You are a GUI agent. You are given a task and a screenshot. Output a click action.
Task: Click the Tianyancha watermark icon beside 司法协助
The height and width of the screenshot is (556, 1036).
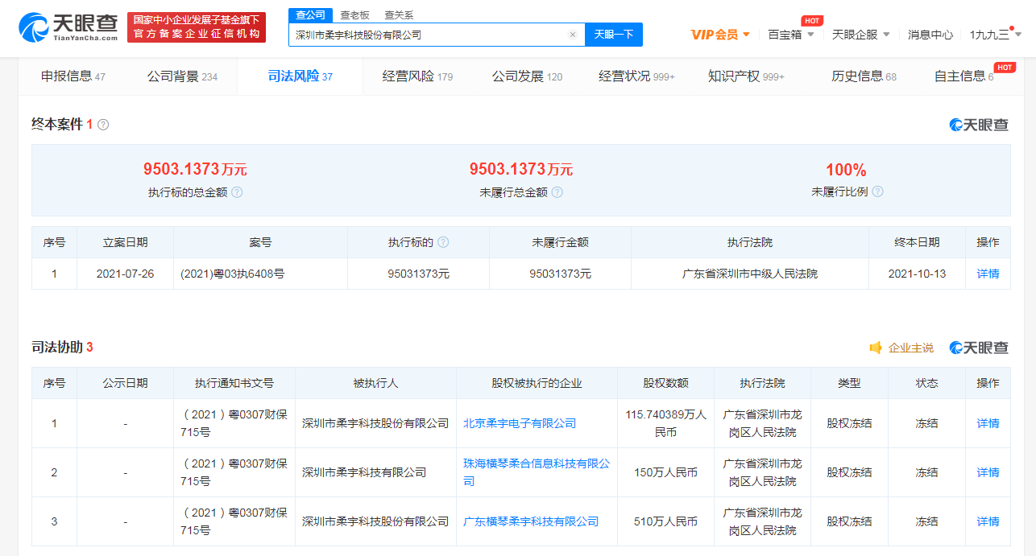click(x=955, y=346)
